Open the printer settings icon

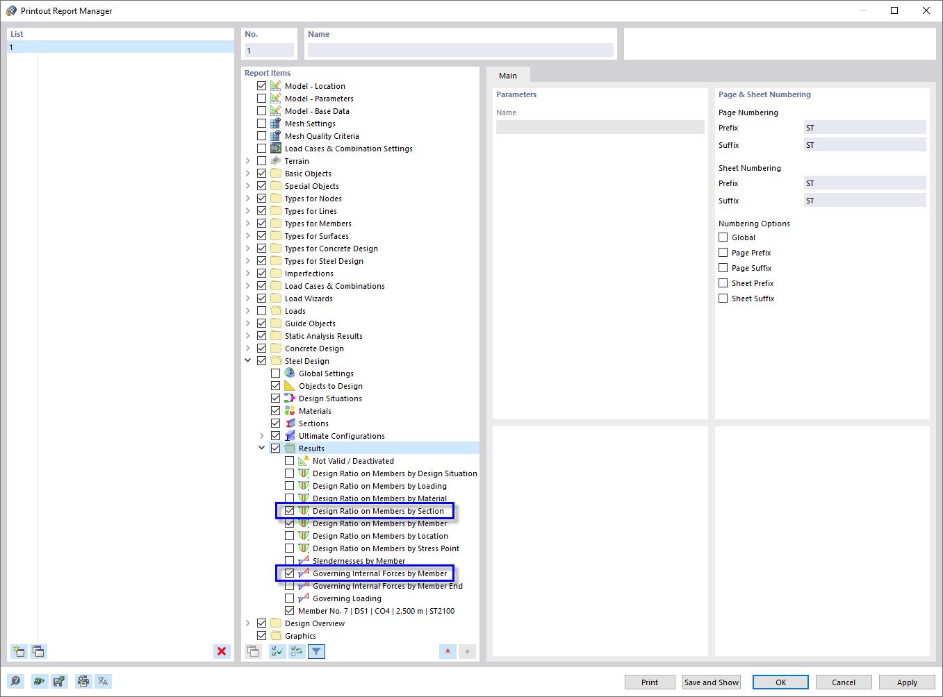(83, 681)
